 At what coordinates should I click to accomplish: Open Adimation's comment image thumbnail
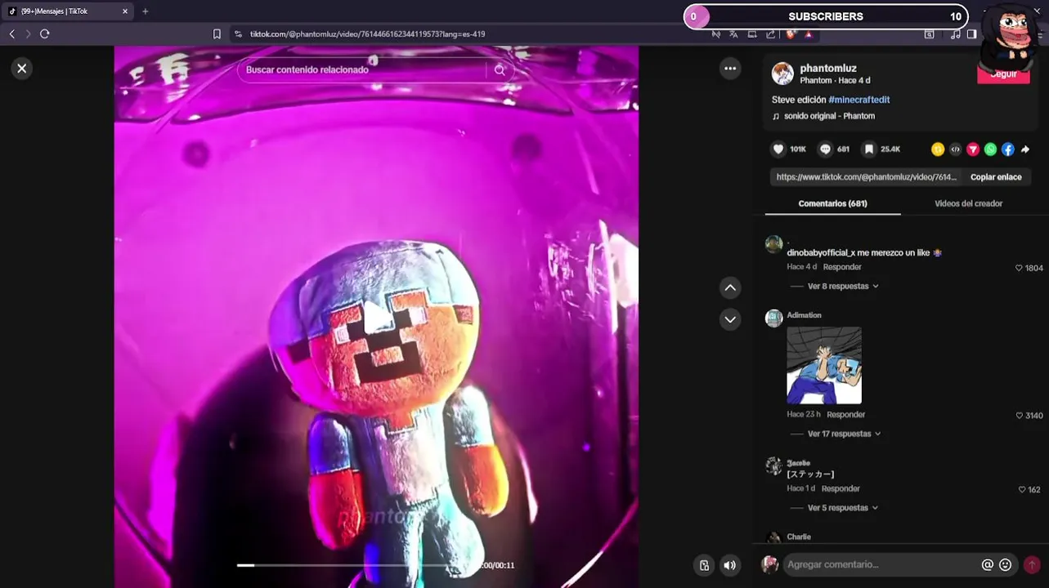pos(823,365)
